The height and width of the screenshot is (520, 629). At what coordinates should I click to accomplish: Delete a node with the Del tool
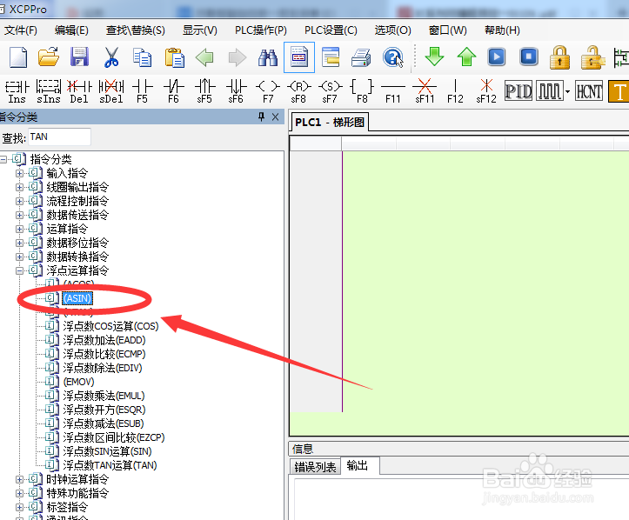[79, 91]
